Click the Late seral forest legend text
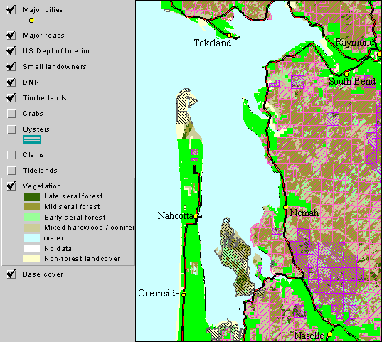Screen dimensions: 382x342 coord(73,196)
